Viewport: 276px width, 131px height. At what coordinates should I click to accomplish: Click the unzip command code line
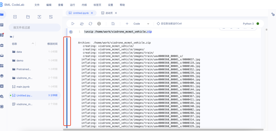118,32
